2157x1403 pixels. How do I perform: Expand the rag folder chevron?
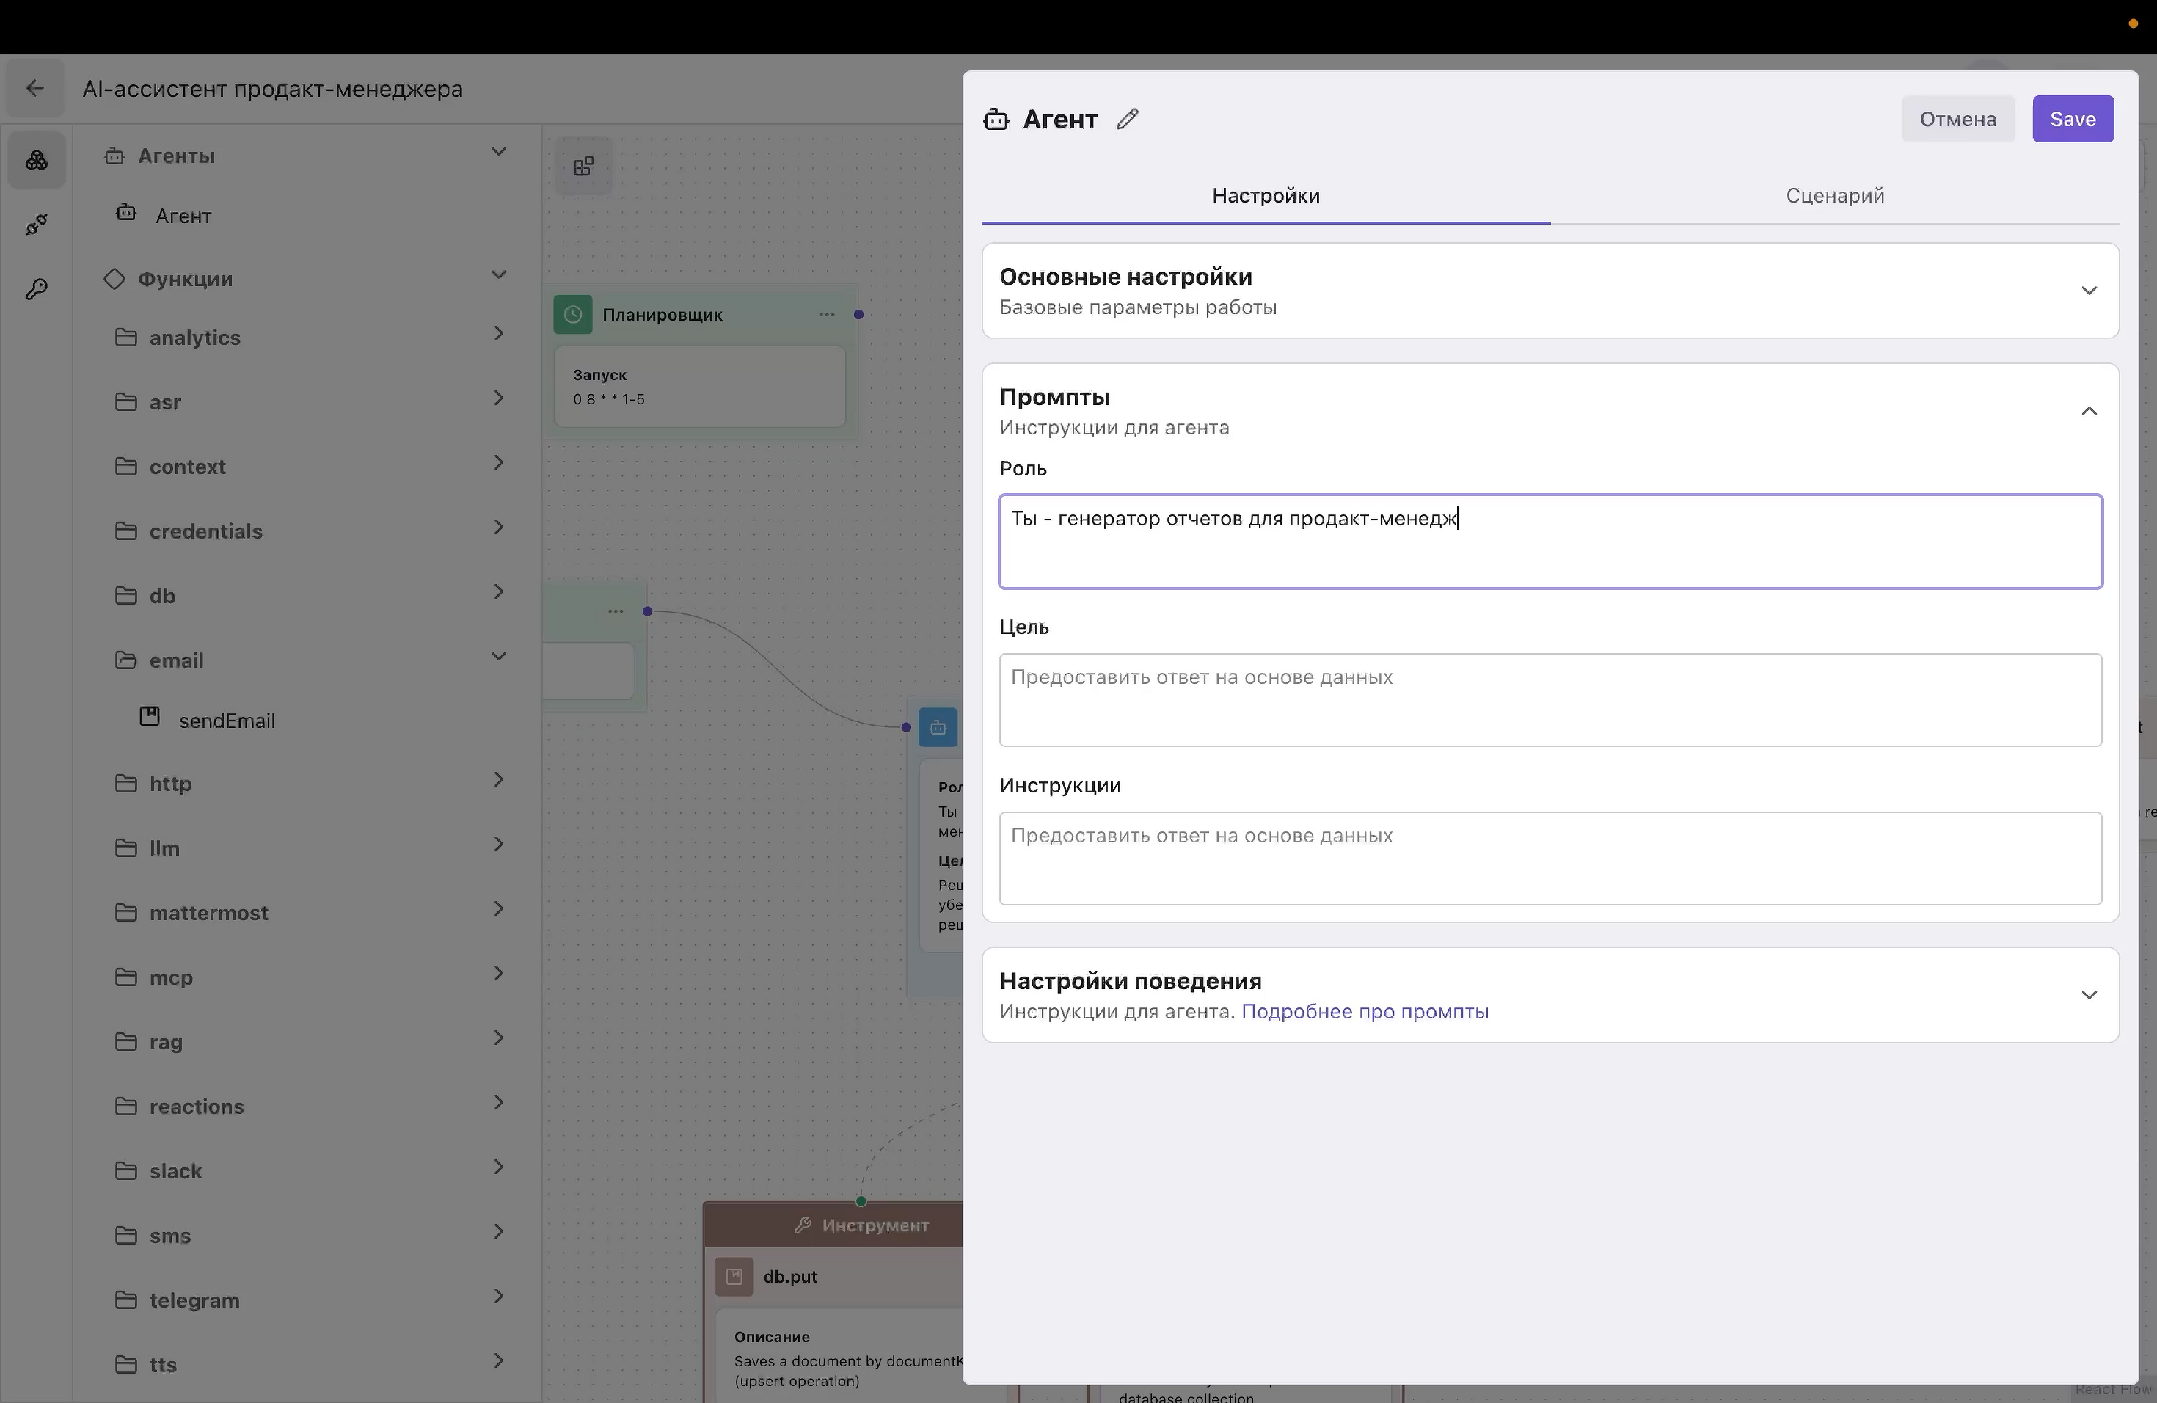coord(498,1038)
